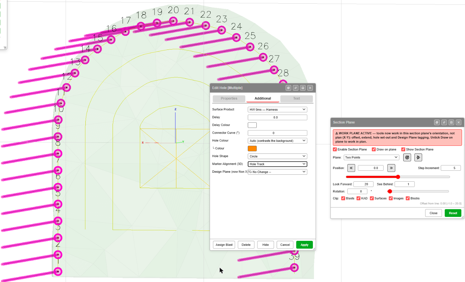Select hole marker 26 in the viewport
The image size is (465, 282).
[263, 57]
